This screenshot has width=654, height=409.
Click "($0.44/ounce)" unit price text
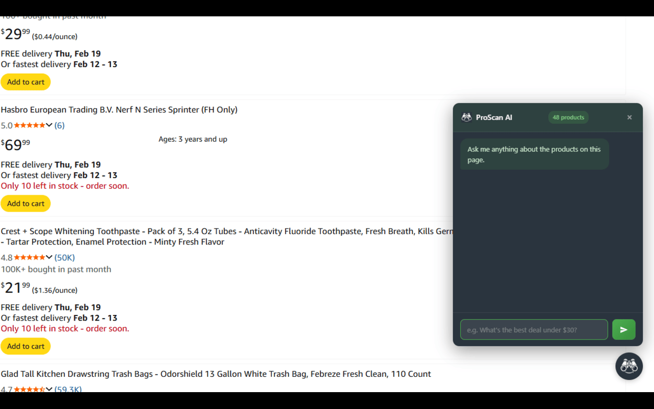[55, 37]
